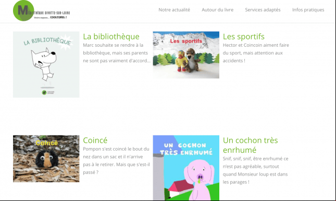Open the Autour du livre menu
Screen dimensions: 336x201
(x=218, y=10)
